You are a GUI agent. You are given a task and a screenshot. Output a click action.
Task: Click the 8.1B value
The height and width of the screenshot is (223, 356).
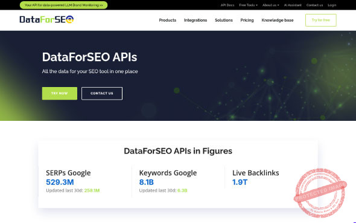point(147,182)
